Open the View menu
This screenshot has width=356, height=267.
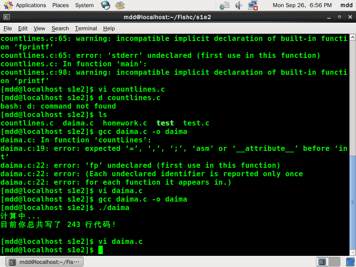(39, 28)
